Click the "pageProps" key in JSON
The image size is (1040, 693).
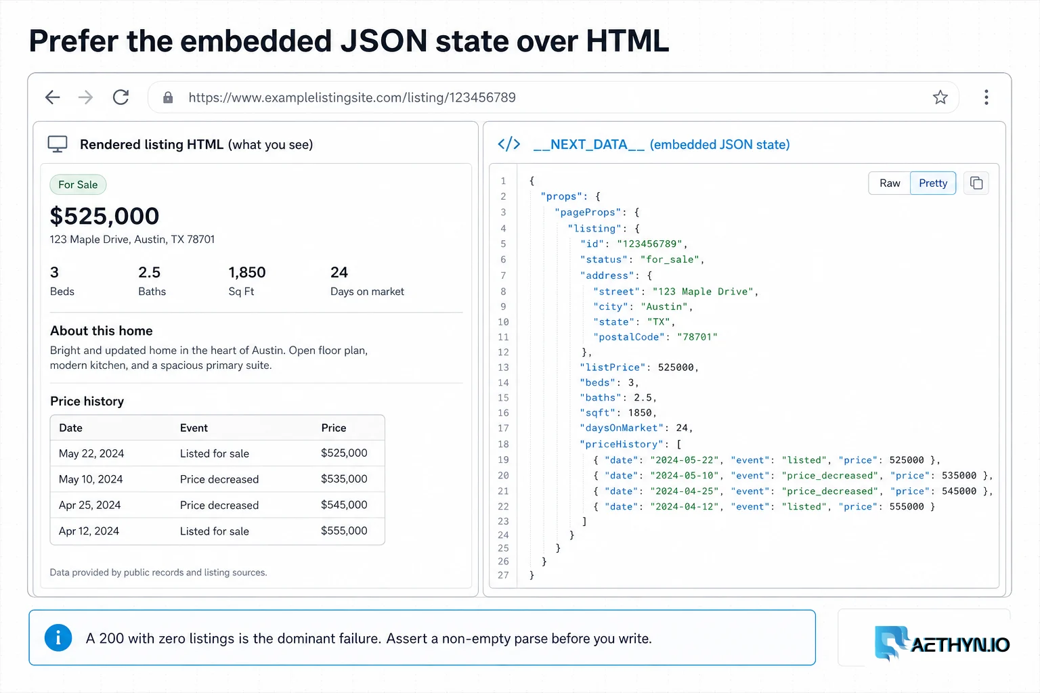(588, 212)
